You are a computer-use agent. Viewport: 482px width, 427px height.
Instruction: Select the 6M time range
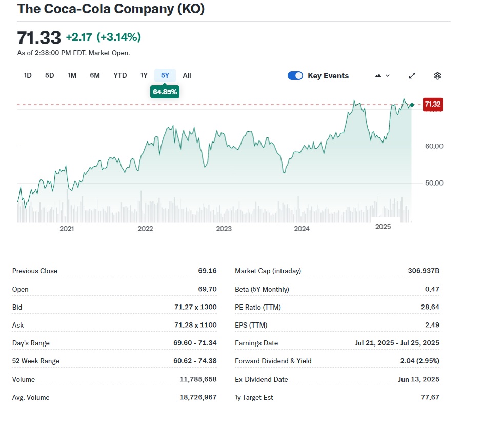point(95,75)
